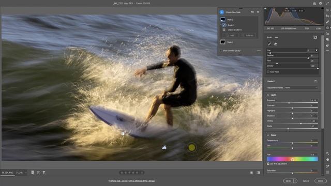Viewport: 331px width, 186px height.
Task: Toggle the Use fine adjustment checkbox
Action: click(x=268, y=164)
